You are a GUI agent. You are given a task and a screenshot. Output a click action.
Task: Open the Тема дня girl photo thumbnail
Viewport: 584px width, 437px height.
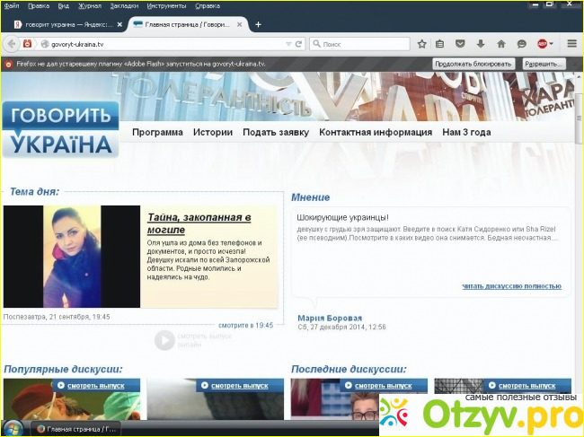(72, 257)
